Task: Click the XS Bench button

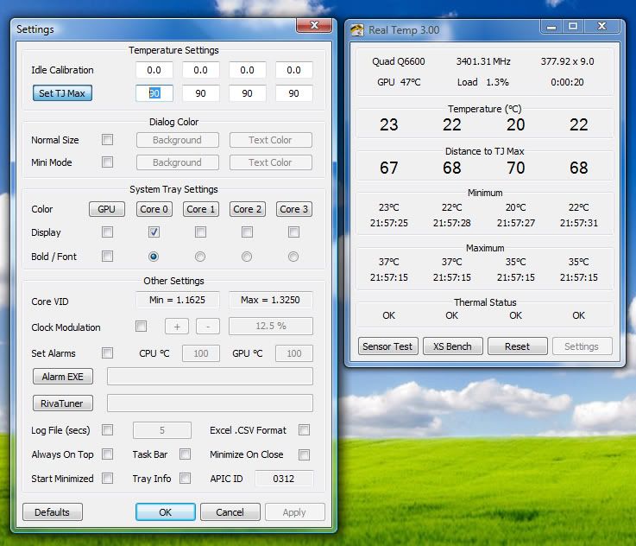Action: (453, 346)
